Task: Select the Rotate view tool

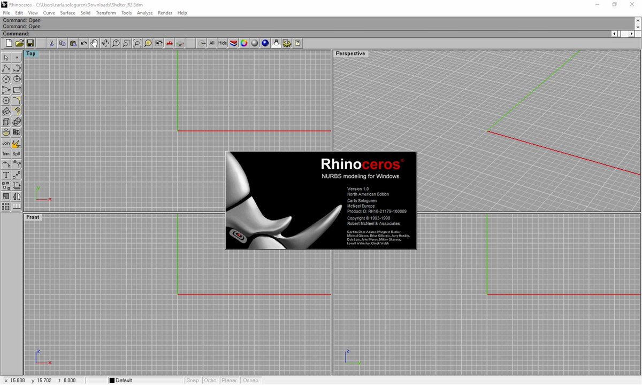Action: tap(105, 43)
